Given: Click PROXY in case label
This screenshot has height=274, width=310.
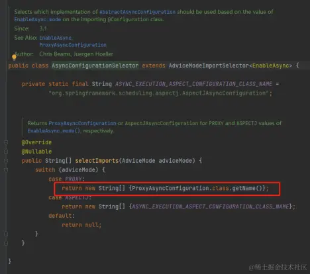Looking at the screenshot, I should 74,179.
